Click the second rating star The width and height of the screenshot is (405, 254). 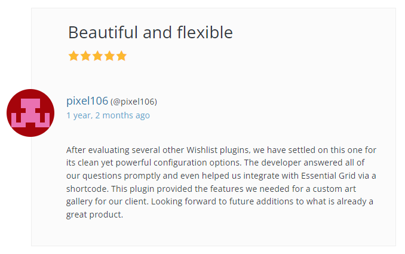pyautogui.click(x=85, y=56)
